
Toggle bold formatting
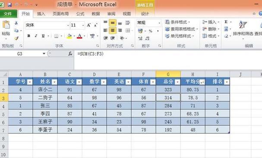point(29,36)
